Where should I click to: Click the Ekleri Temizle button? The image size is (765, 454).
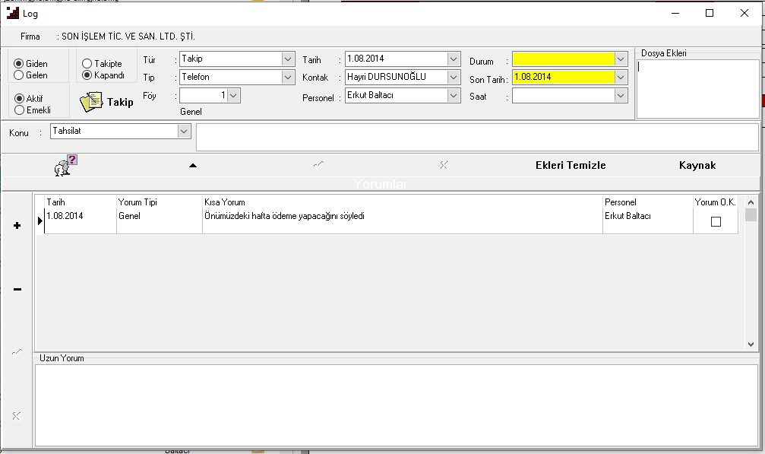tap(571, 165)
